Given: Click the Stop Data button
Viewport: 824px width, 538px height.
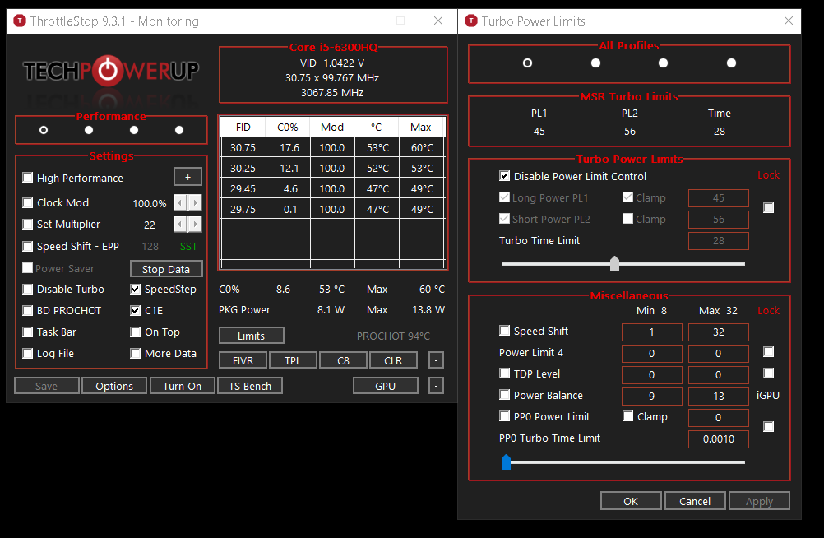Looking at the screenshot, I should [x=166, y=269].
